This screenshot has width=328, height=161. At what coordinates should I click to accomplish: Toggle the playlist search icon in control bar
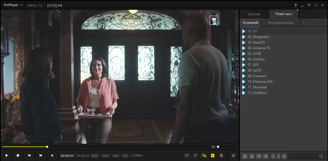click(204, 155)
